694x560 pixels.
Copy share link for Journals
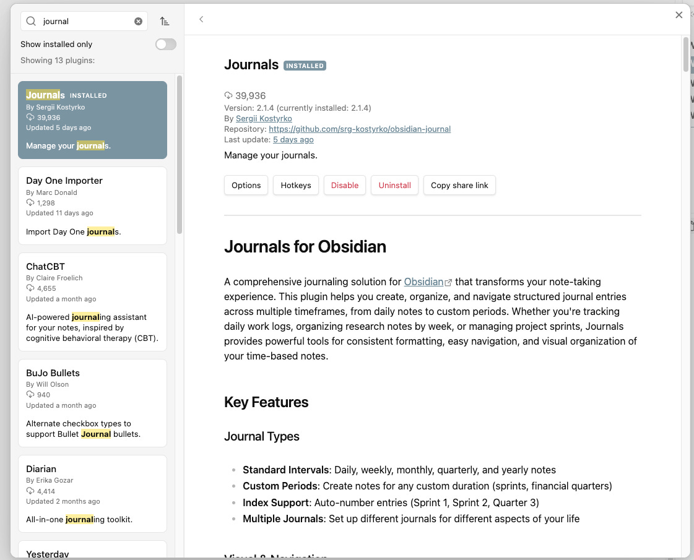[x=459, y=186]
